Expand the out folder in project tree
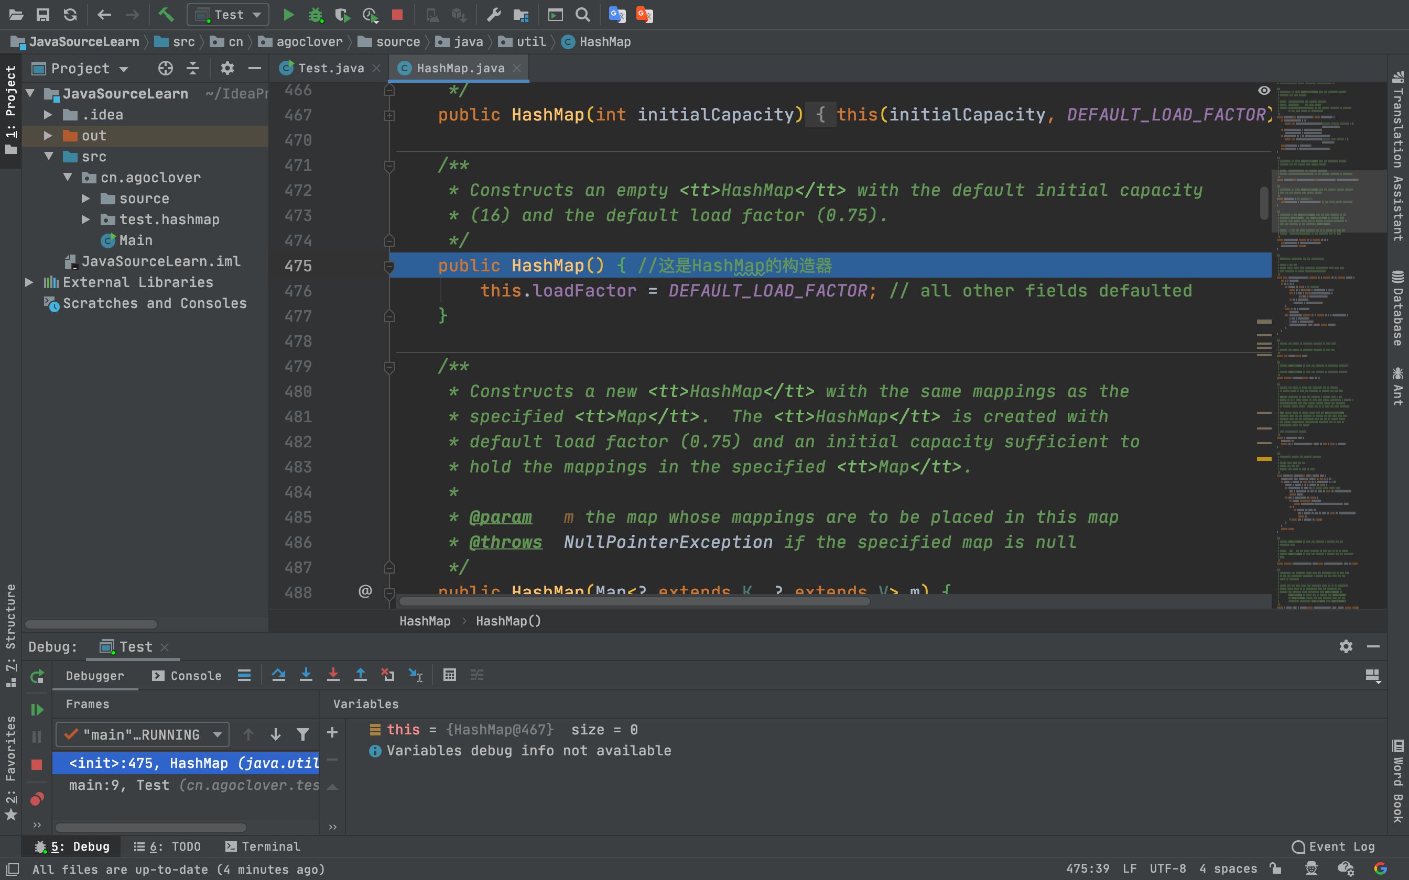The width and height of the screenshot is (1409, 880). pos(48,136)
